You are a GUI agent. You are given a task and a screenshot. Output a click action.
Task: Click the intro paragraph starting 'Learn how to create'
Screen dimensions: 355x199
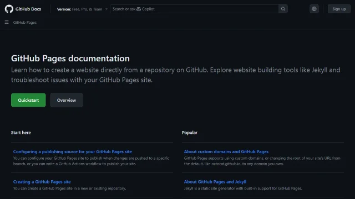(176, 75)
